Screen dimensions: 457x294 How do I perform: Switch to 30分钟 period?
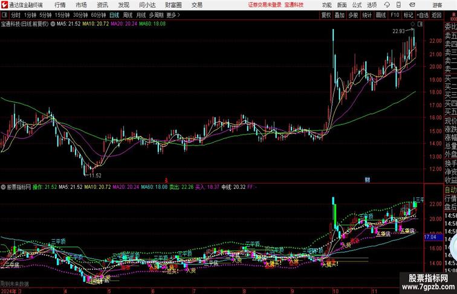click(x=80, y=15)
